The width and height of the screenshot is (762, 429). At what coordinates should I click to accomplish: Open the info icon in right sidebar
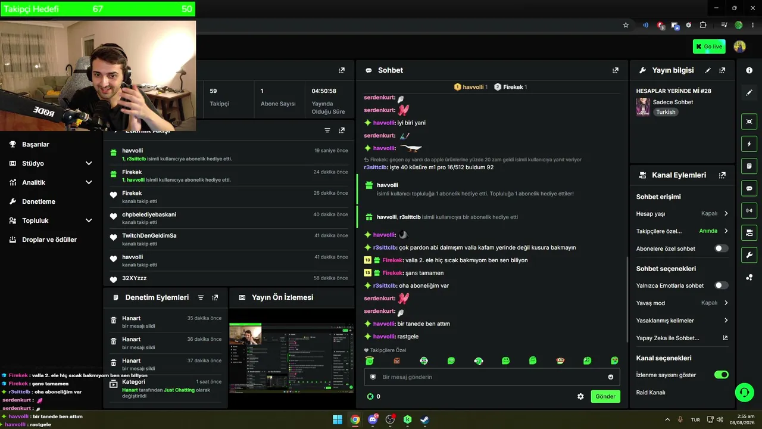point(749,70)
